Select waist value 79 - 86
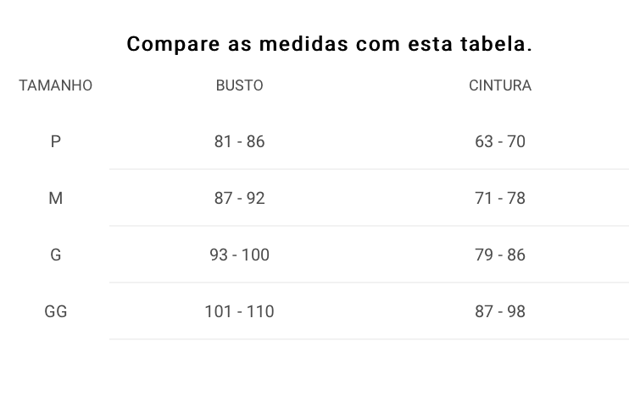The width and height of the screenshot is (629, 406). [500, 255]
